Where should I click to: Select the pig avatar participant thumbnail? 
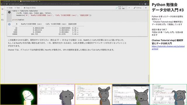pyautogui.click(x=168, y=94)
